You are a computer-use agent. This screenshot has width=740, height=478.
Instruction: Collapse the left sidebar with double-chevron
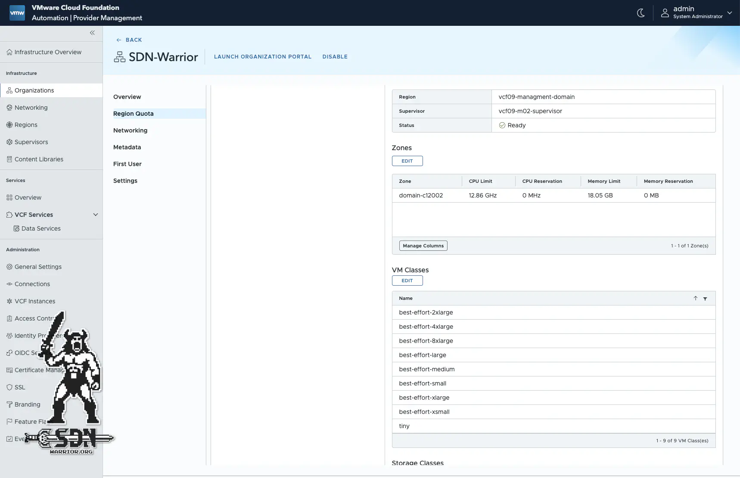coord(92,33)
